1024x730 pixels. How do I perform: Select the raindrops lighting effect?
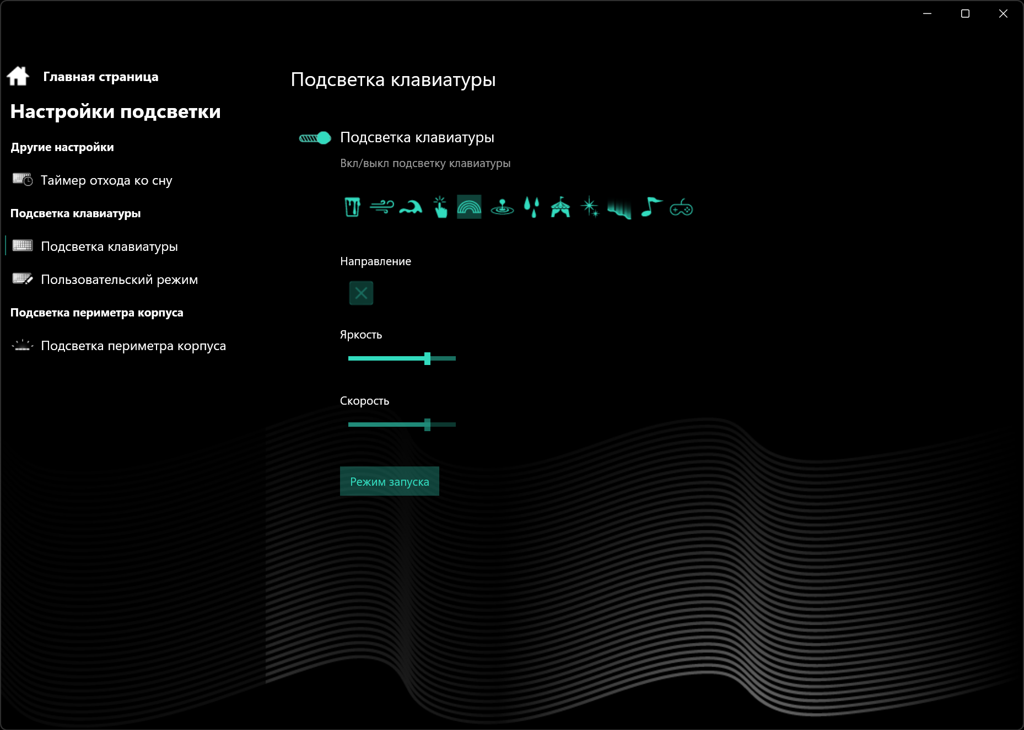point(531,207)
